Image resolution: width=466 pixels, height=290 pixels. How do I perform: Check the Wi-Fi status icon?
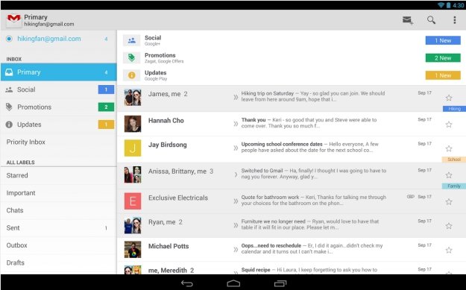(x=441, y=5)
